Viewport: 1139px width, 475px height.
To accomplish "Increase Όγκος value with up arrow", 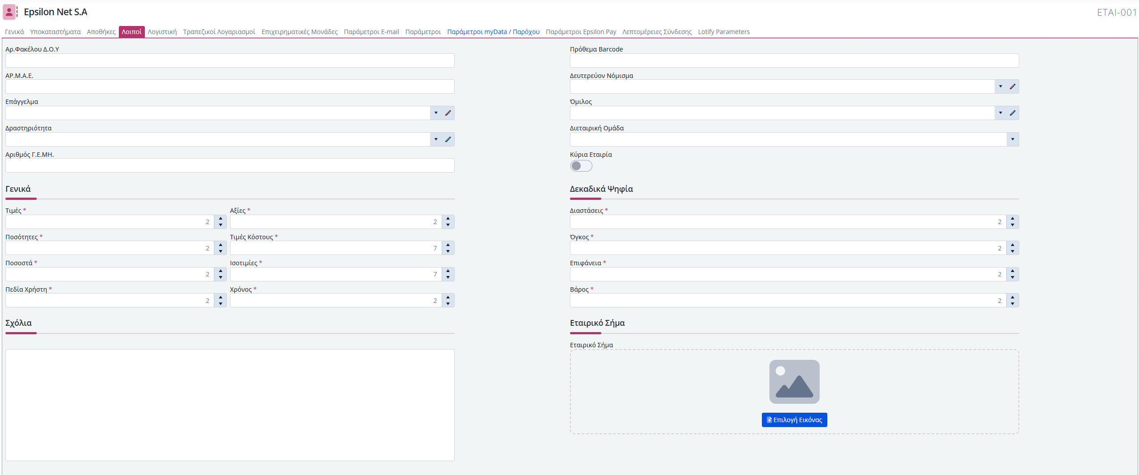I will 1013,245.
